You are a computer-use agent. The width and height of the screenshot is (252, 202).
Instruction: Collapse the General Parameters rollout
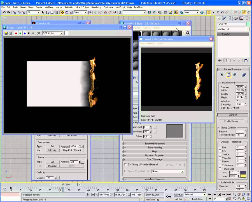point(233,69)
